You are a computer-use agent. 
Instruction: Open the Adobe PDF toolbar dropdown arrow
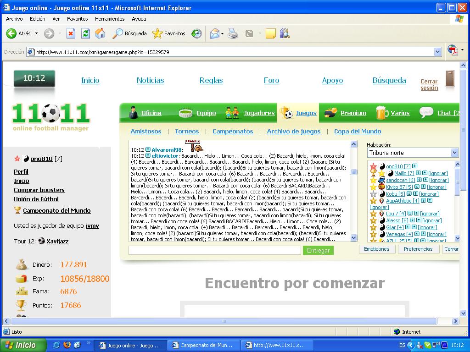coord(463,49)
